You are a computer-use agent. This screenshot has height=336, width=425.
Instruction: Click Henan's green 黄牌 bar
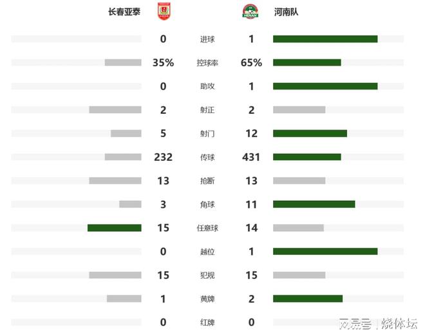(x=308, y=299)
